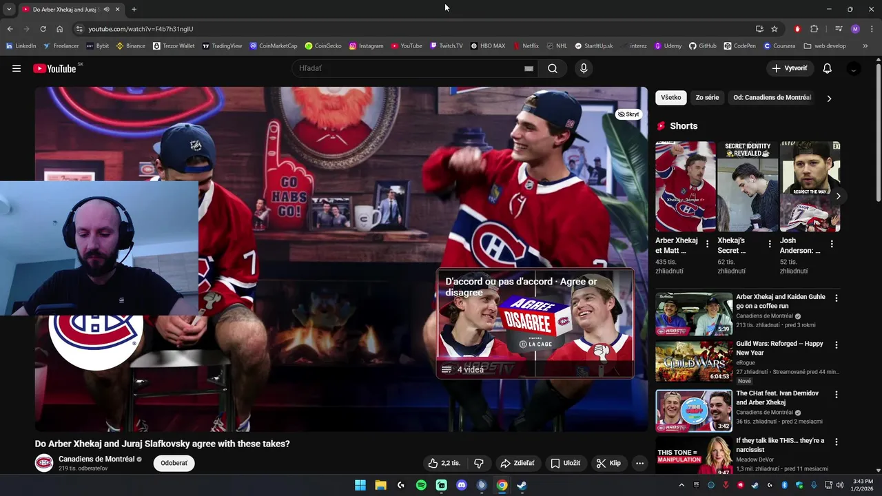
Task: Reload the page in Chrome
Action: 43,29
